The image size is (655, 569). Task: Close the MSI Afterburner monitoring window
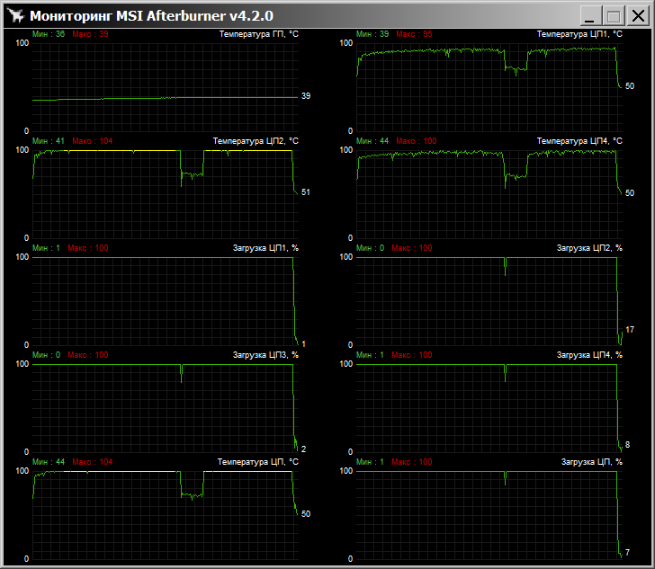pyautogui.click(x=637, y=16)
